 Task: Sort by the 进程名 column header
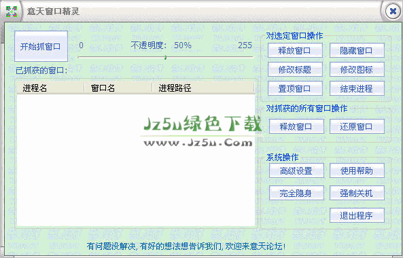(50, 88)
